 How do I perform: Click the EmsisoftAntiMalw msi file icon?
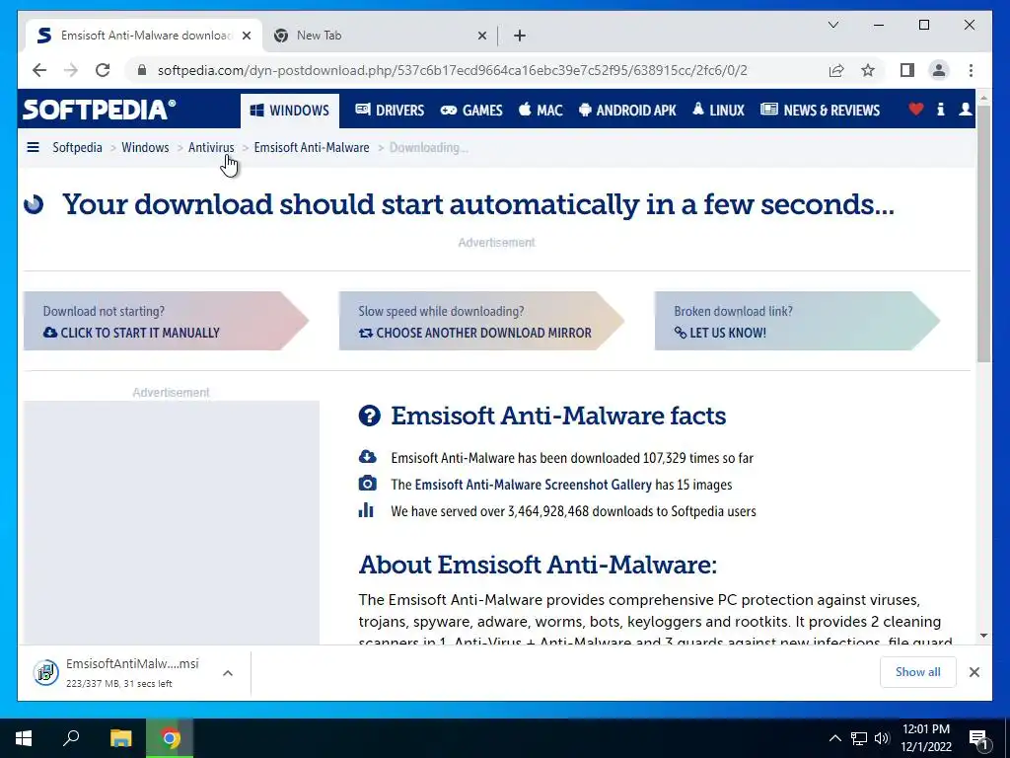tap(45, 673)
